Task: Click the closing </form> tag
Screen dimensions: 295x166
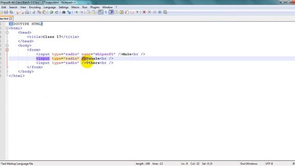Action: pyautogui.click(x=35, y=67)
